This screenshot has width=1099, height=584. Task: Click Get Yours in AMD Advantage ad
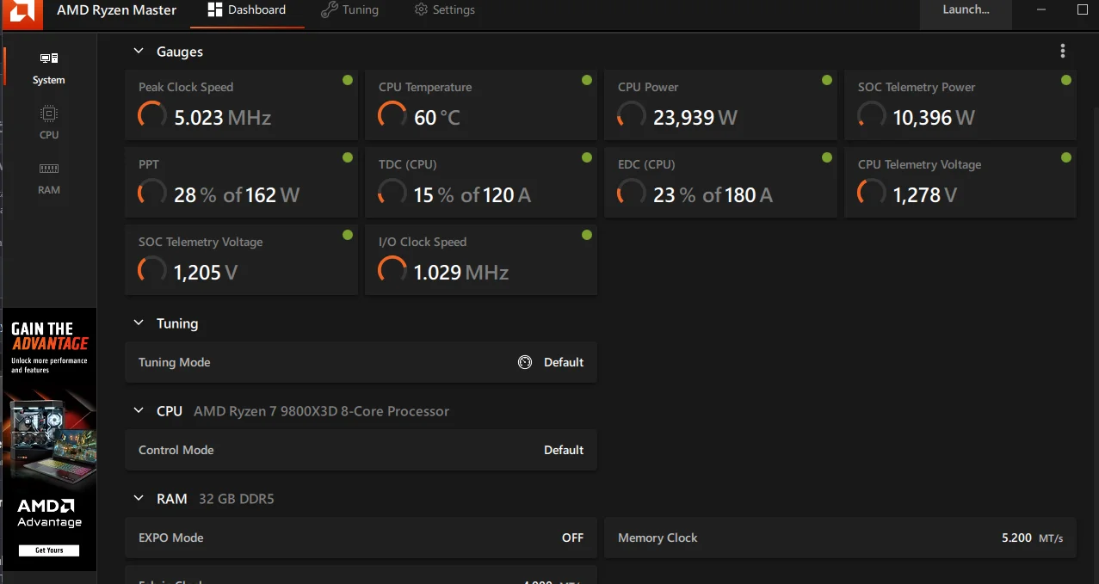click(x=49, y=550)
